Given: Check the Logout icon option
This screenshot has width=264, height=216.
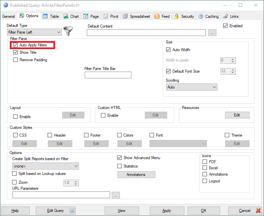Looking at the screenshot, I should point(205,181).
